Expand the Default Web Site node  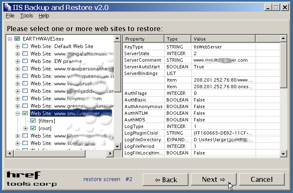click(x=17, y=46)
